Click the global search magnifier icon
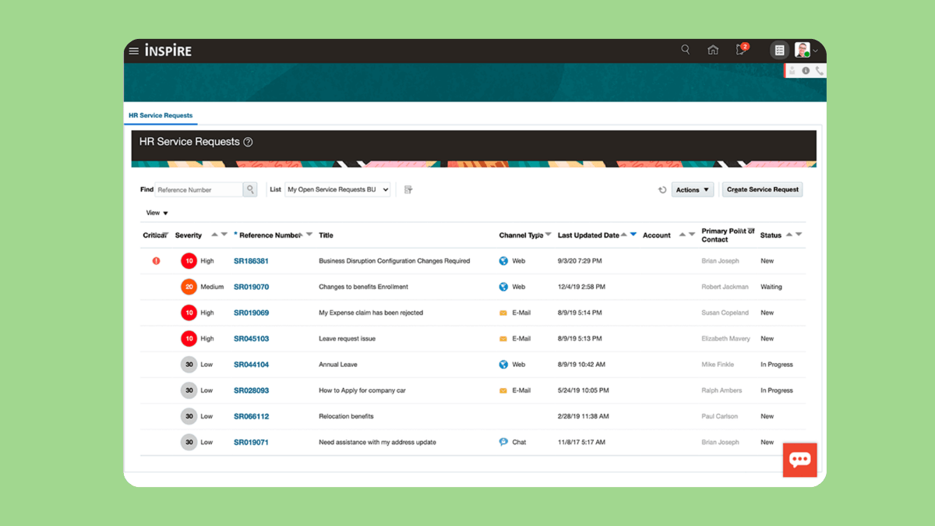Screen dimensions: 935x526 [685, 49]
